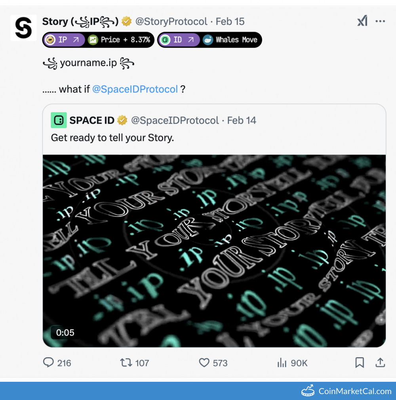Share the post via the upload icon
Viewport: 396px width, 400px height.
tap(380, 362)
